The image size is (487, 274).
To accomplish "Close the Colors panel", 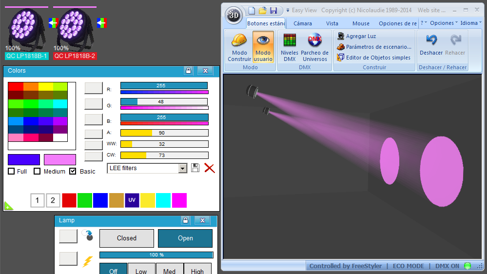I will 205,71.
